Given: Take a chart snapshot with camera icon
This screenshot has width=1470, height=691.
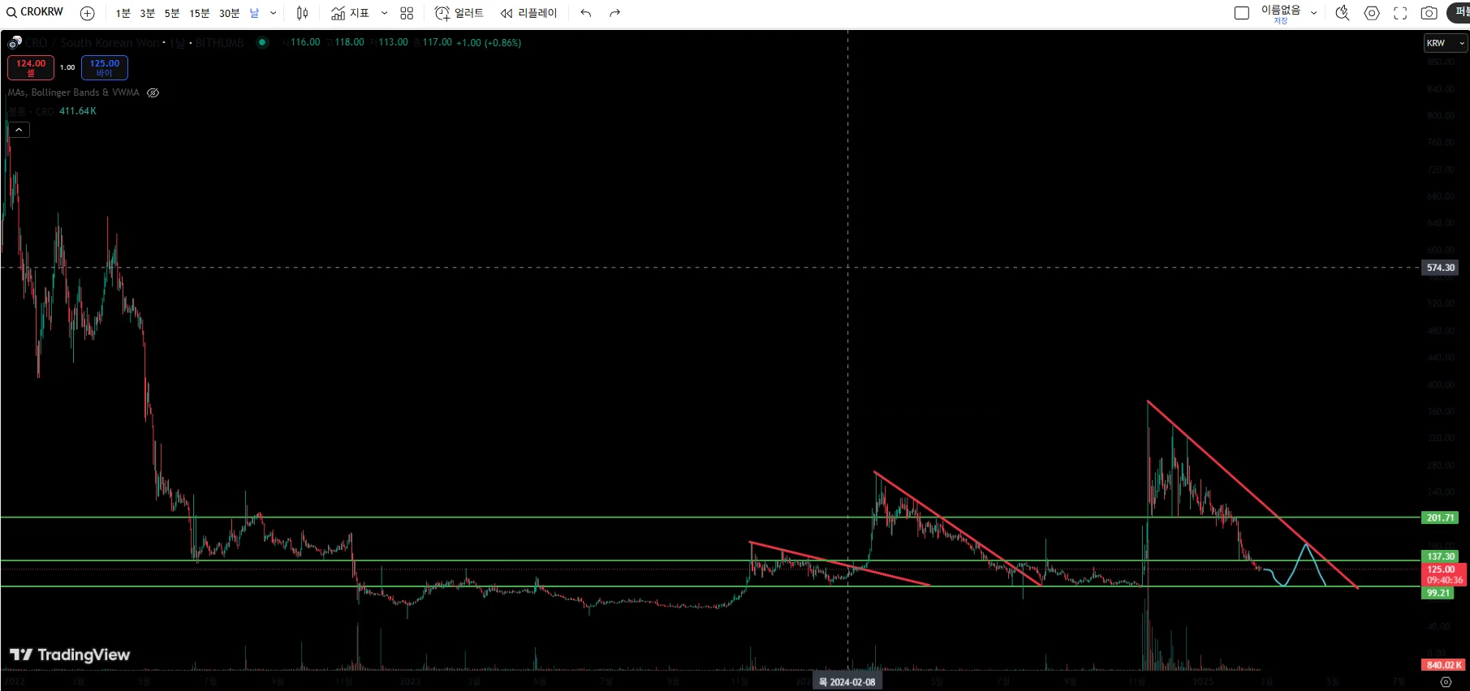Looking at the screenshot, I should (1429, 13).
